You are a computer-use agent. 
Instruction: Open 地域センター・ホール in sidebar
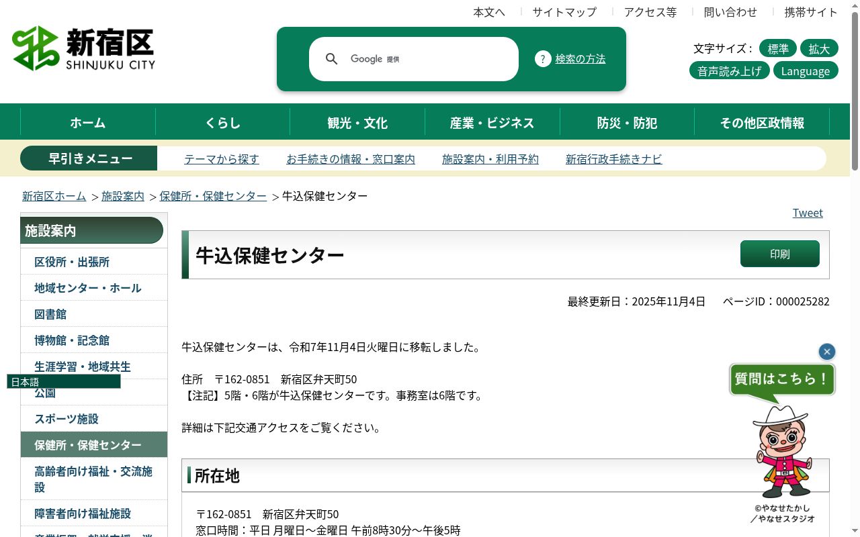pyautogui.click(x=94, y=288)
